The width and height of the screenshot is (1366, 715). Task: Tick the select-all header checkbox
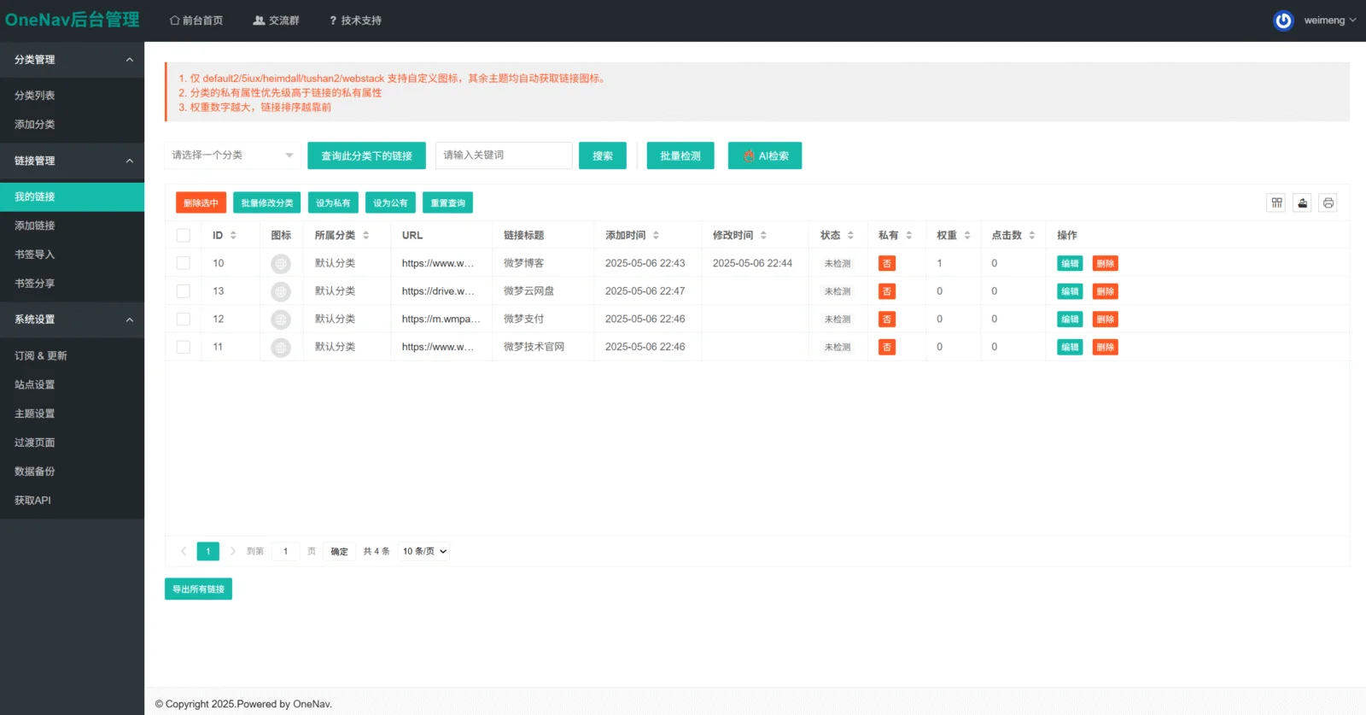point(183,235)
